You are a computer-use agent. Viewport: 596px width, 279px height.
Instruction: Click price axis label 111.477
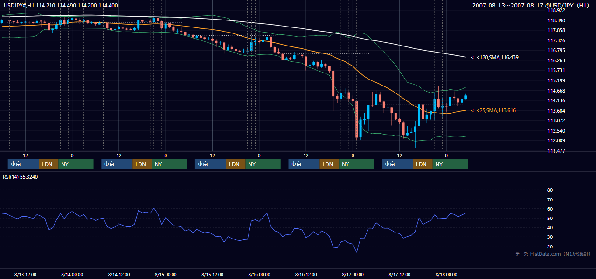[x=556, y=151]
